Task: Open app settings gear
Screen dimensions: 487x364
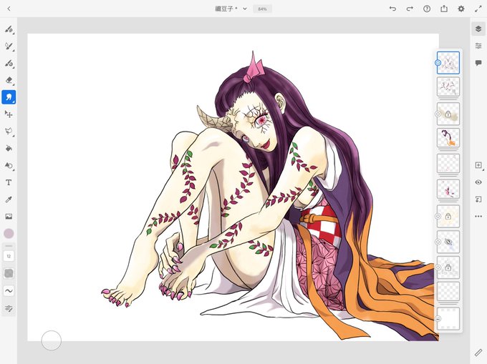Action: [461, 9]
